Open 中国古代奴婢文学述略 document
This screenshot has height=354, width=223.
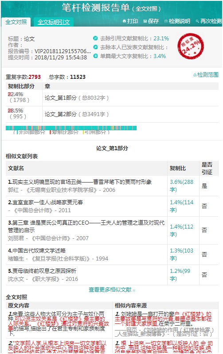(x=37, y=251)
